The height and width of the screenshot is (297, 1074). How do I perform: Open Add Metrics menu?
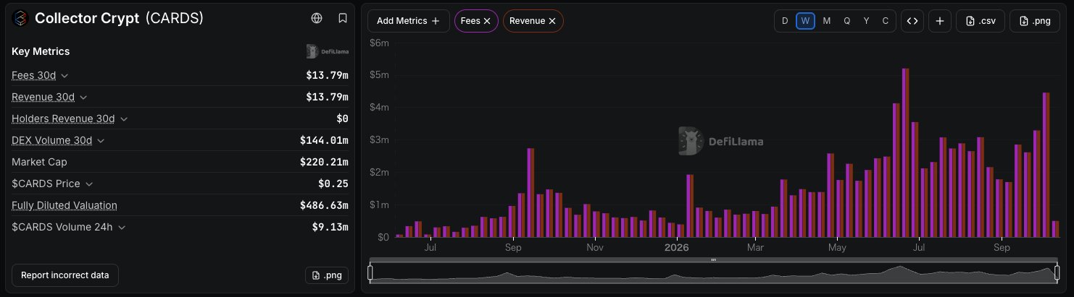[408, 21]
